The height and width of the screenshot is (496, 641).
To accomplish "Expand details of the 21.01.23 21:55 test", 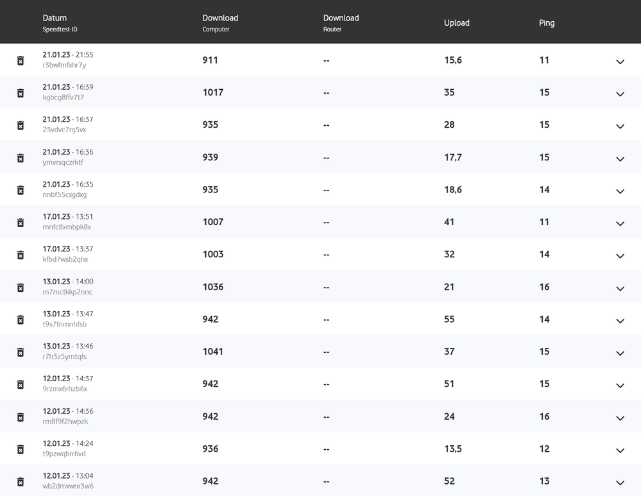I will tap(620, 62).
